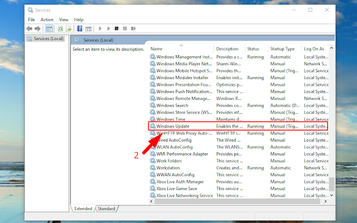Click the Forward arrow toolbar icon
357x223 pixels.
tap(37, 28)
